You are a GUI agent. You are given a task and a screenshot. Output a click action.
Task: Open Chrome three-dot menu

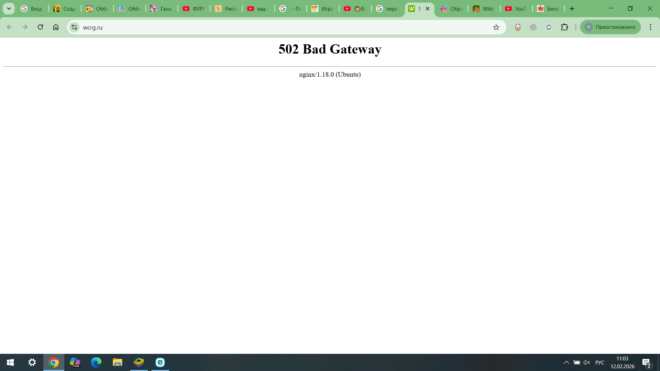[x=650, y=27]
